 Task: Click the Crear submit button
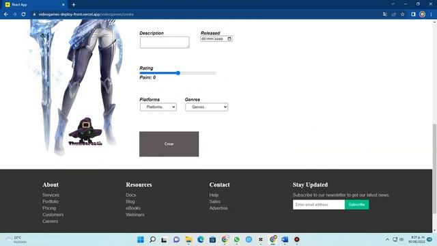[169, 144]
